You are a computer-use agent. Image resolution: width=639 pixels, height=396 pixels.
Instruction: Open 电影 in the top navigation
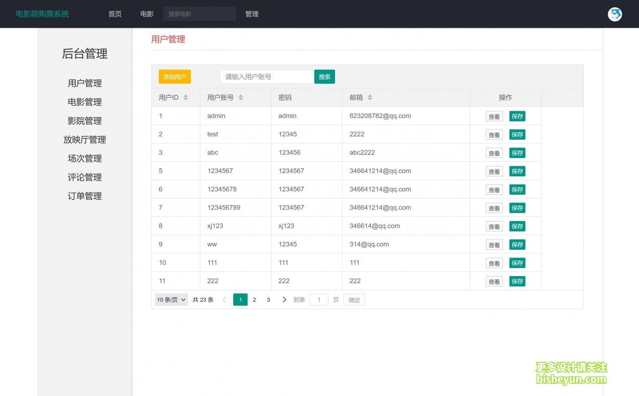point(147,14)
